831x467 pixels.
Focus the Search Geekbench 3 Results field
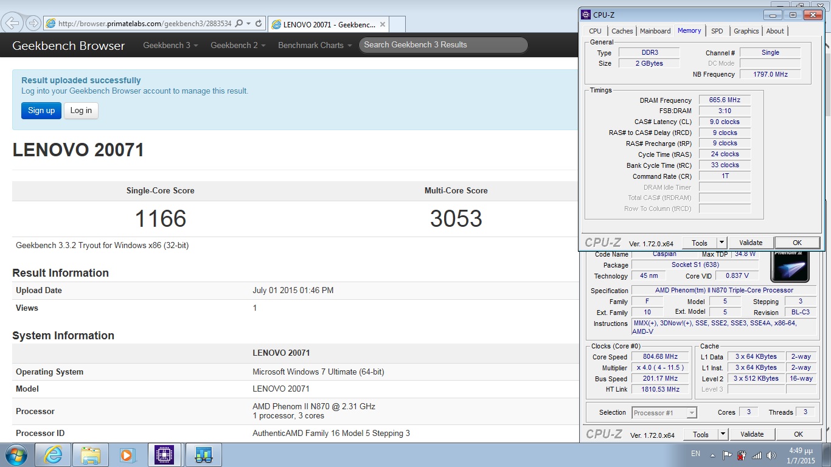click(x=443, y=45)
